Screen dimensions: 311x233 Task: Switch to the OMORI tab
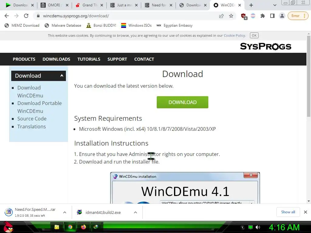(54, 5)
